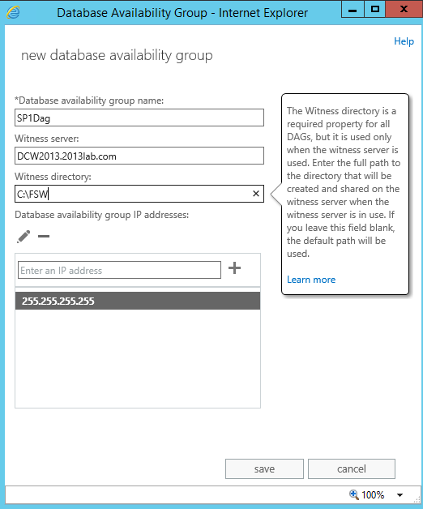Screen dimensions: 423x509
Task: Click the 100% zoom level text
Action: click(x=373, y=494)
